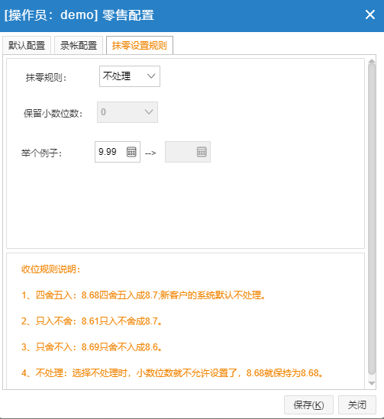Image resolution: width=384 pixels, height=419 pixels.
Task: Click the scrollbar up arrow
Action: 372,61
